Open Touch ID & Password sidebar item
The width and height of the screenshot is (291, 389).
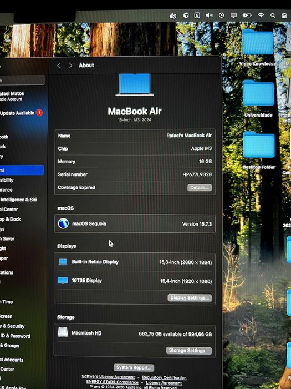(x=16, y=336)
